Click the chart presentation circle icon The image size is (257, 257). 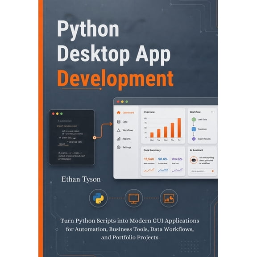[x=169, y=198]
